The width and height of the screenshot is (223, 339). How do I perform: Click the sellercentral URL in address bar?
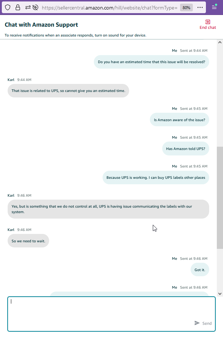pos(109,8)
